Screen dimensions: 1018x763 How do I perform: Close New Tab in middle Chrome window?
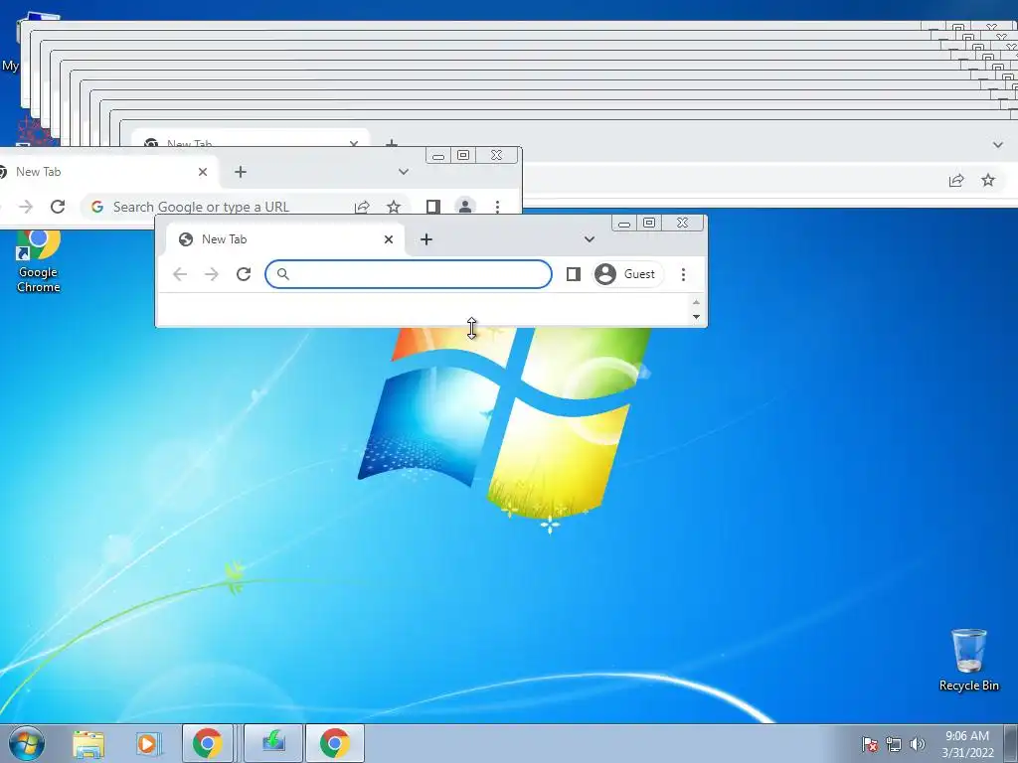[203, 172]
